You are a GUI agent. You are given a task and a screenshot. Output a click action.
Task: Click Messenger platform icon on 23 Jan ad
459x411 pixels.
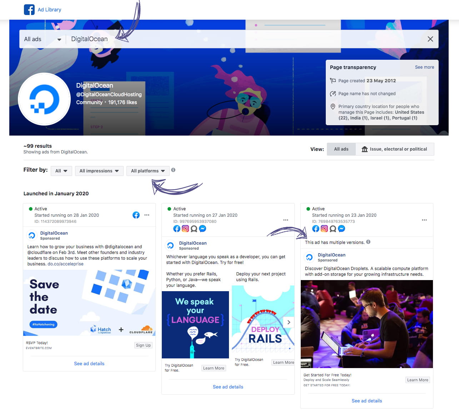(x=341, y=229)
